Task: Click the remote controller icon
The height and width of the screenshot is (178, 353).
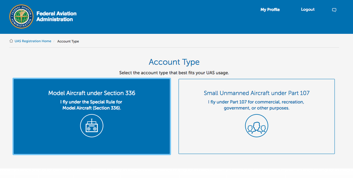Action: pos(91,126)
